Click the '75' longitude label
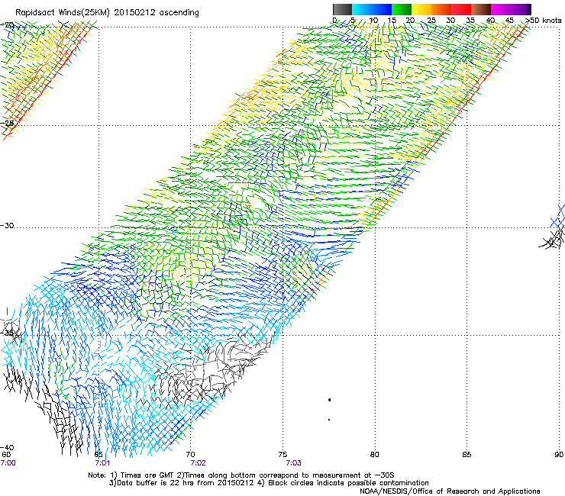The width and height of the screenshot is (565, 496). [282, 455]
